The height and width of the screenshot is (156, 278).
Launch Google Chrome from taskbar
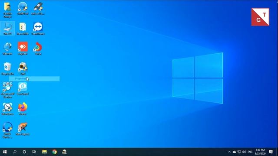click(54, 152)
